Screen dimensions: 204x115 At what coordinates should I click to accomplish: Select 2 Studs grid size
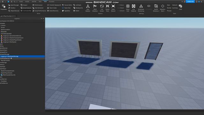(120, 5)
